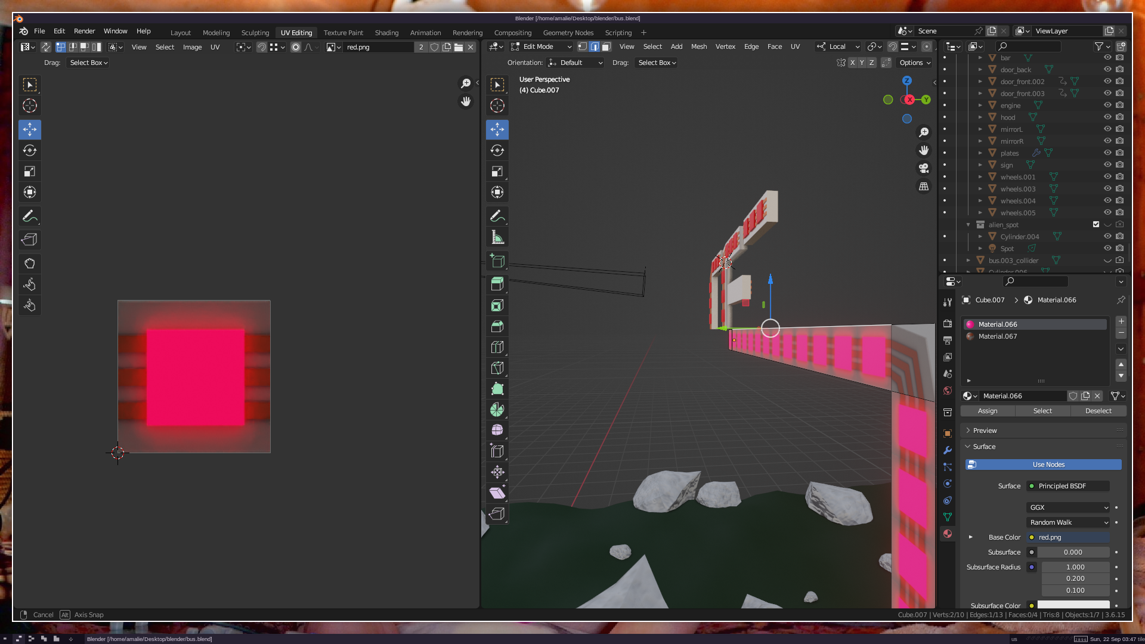Image resolution: width=1145 pixels, height=644 pixels.
Task: Open the Mesh menu in the viewport
Action: tap(698, 47)
